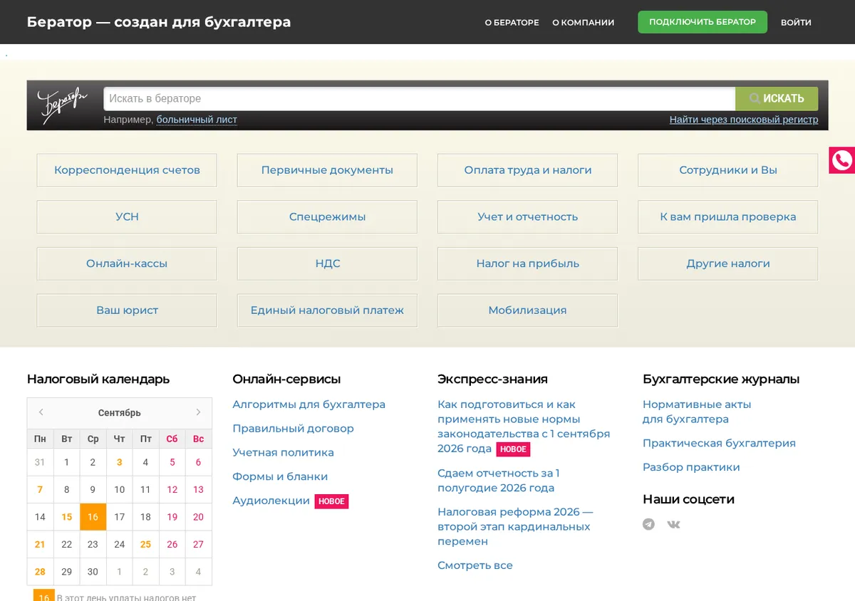Click Смотреть все under Экспресс-знания
The width and height of the screenshot is (855, 601).
pos(475,565)
